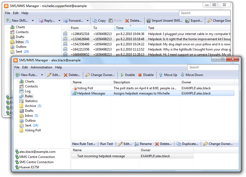This screenshot has height=177, width=246.
Task: Click Huawei E1750 device entry
Action: click(27, 167)
